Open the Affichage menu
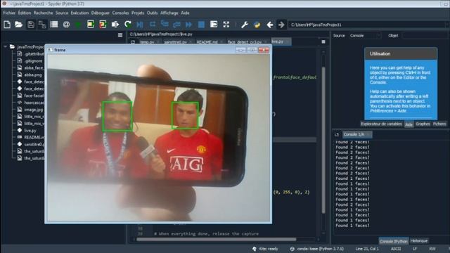The height and width of the screenshot is (253, 450). [169, 13]
